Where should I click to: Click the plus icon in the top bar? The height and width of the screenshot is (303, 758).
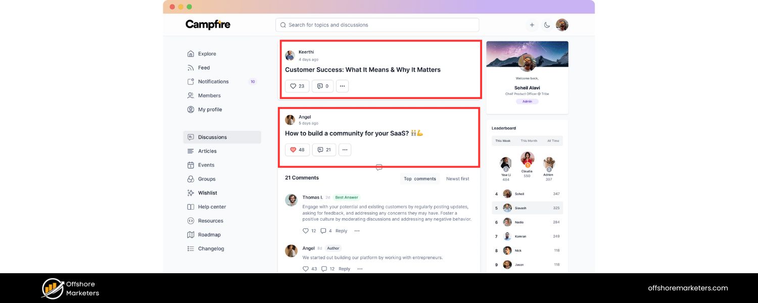pyautogui.click(x=532, y=24)
